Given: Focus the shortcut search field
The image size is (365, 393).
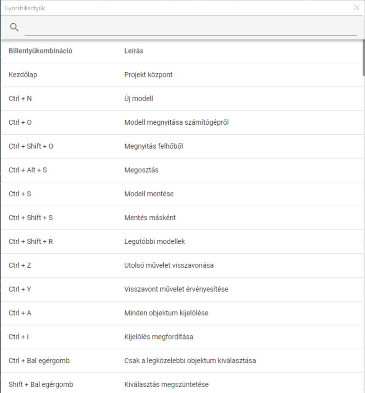Looking at the screenshot, I should (191, 28).
